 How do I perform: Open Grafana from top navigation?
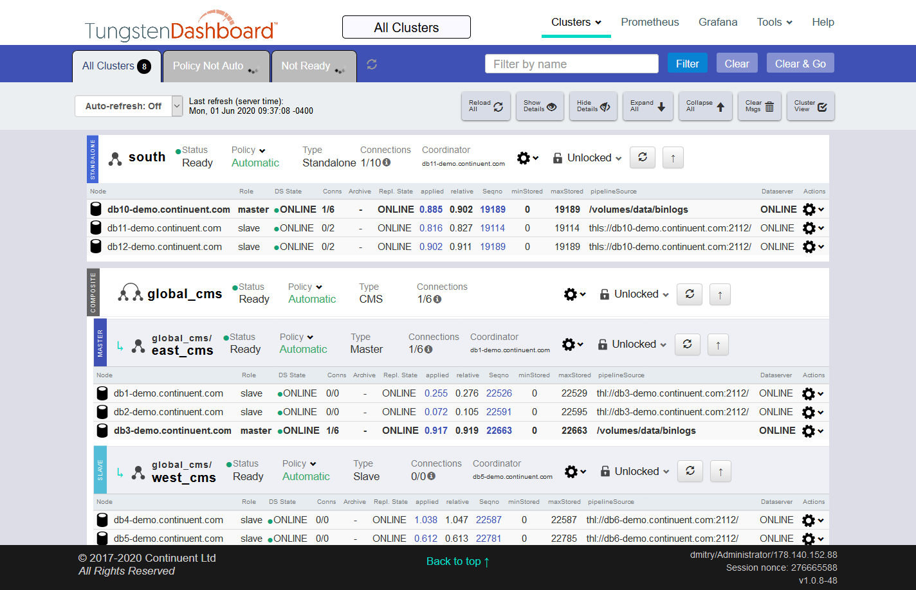(x=718, y=22)
